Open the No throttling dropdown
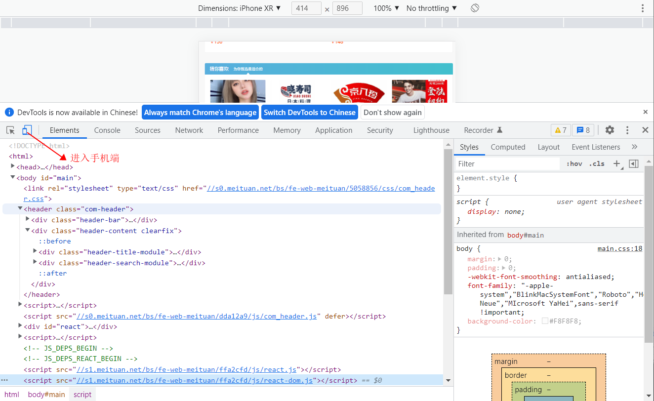 (432, 8)
